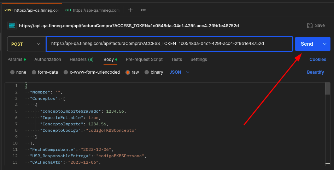The width and height of the screenshot is (334, 170).
Task: Switch to the Authorization tab
Action: (x=48, y=59)
